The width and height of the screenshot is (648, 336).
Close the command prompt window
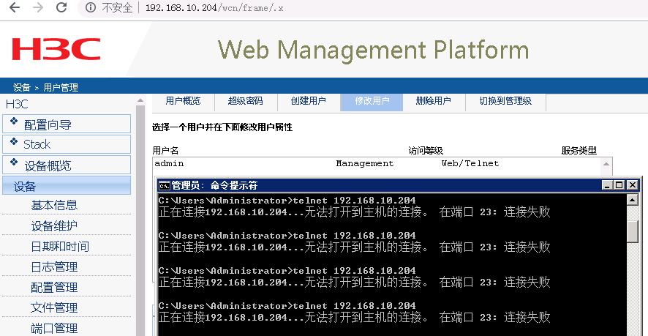click(x=633, y=185)
